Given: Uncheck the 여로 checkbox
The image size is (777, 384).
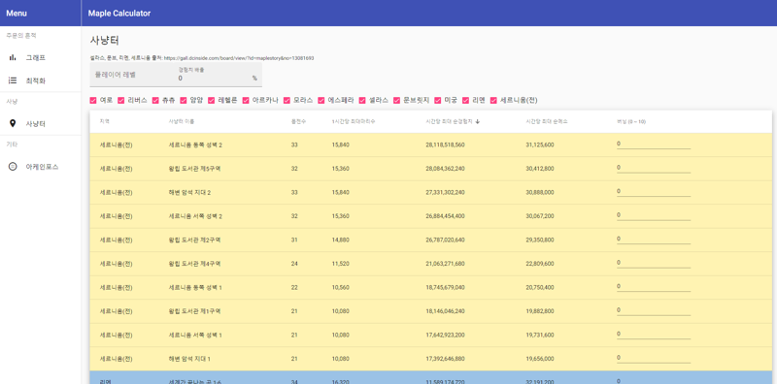Looking at the screenshot, I should 93,101.
